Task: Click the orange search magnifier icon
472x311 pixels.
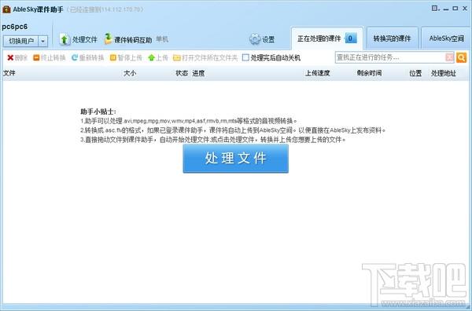Action: click(x=461, y=57)
